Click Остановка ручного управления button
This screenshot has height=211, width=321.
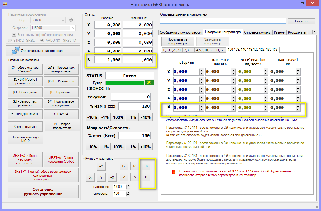(x=43, y=192)
